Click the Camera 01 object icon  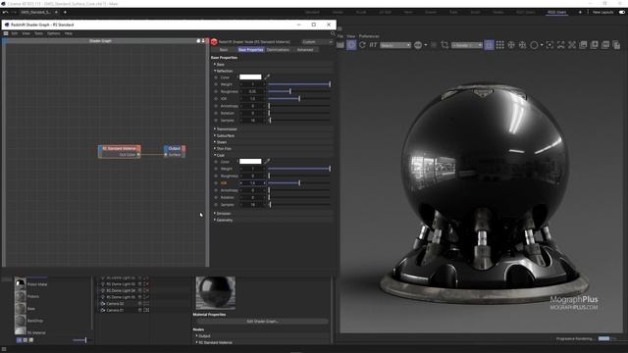(x=103, y=310)
